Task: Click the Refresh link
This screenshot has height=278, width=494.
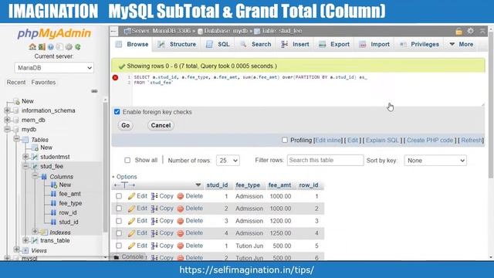Action: (x=472, y=141)
